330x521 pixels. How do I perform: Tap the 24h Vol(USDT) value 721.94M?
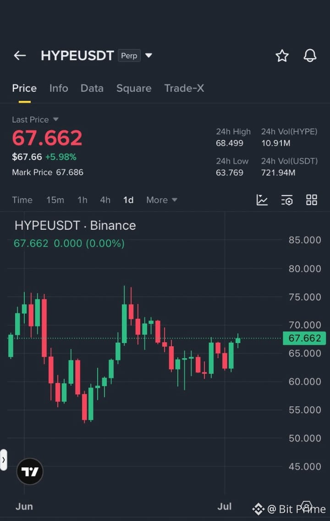[x=278, y=173]
